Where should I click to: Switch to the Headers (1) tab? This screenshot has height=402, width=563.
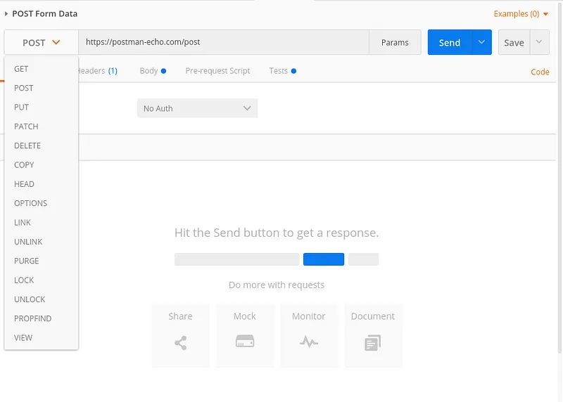(x=98, y=71)
